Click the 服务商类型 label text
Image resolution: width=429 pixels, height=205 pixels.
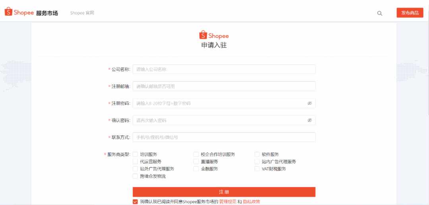pyautogui.click(x=119, y=154)
